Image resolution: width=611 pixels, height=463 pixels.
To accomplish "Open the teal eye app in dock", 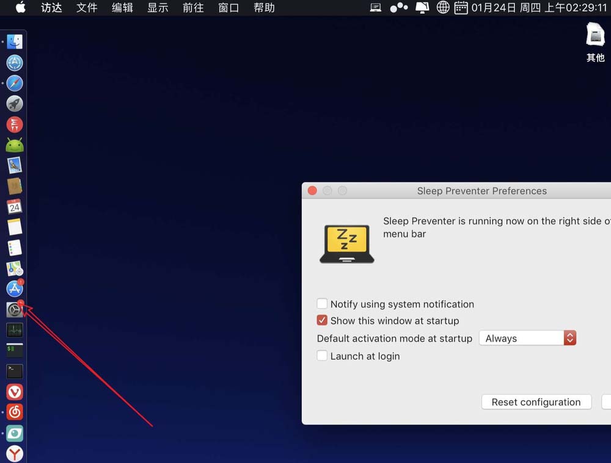I will 15,433.
